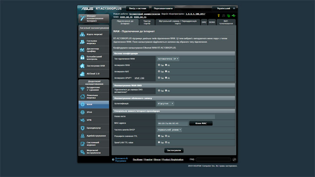Screen dimensions: 315x177
Task: Open the Утиліти link in footer
Action: (x=148, y=160)
